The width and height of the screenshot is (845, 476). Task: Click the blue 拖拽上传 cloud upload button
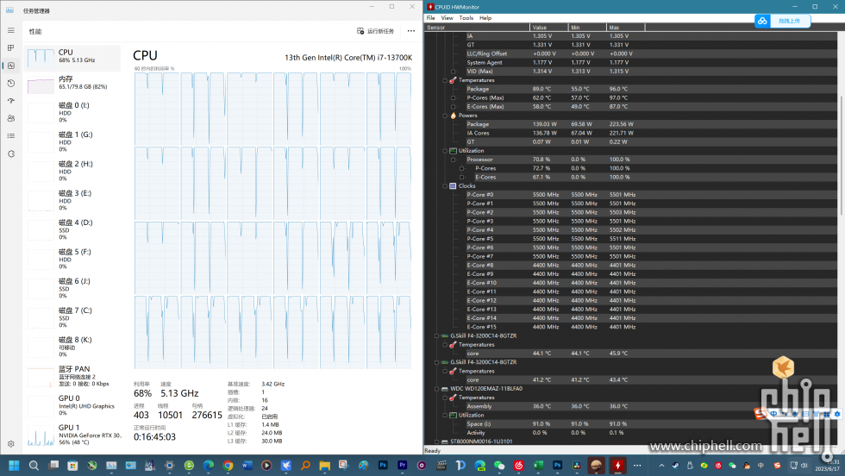pyautogui.click(x=783, y=21)
